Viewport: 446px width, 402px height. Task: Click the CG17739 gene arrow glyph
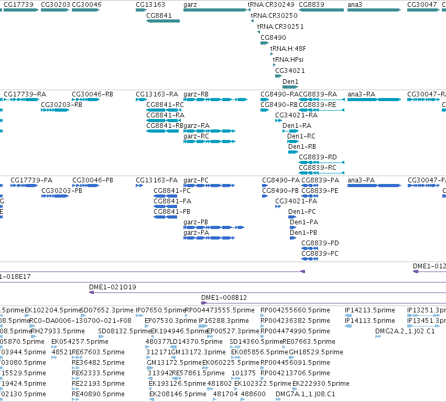(21, 10)
